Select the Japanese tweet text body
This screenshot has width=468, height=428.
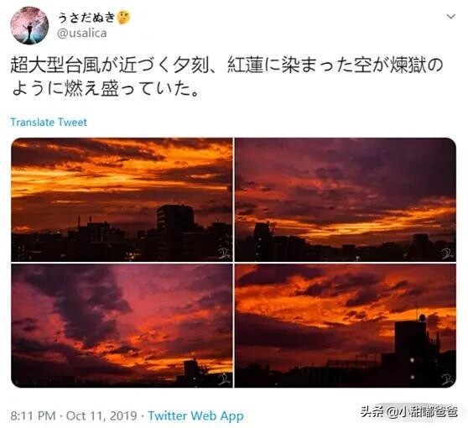click(226, 77)
